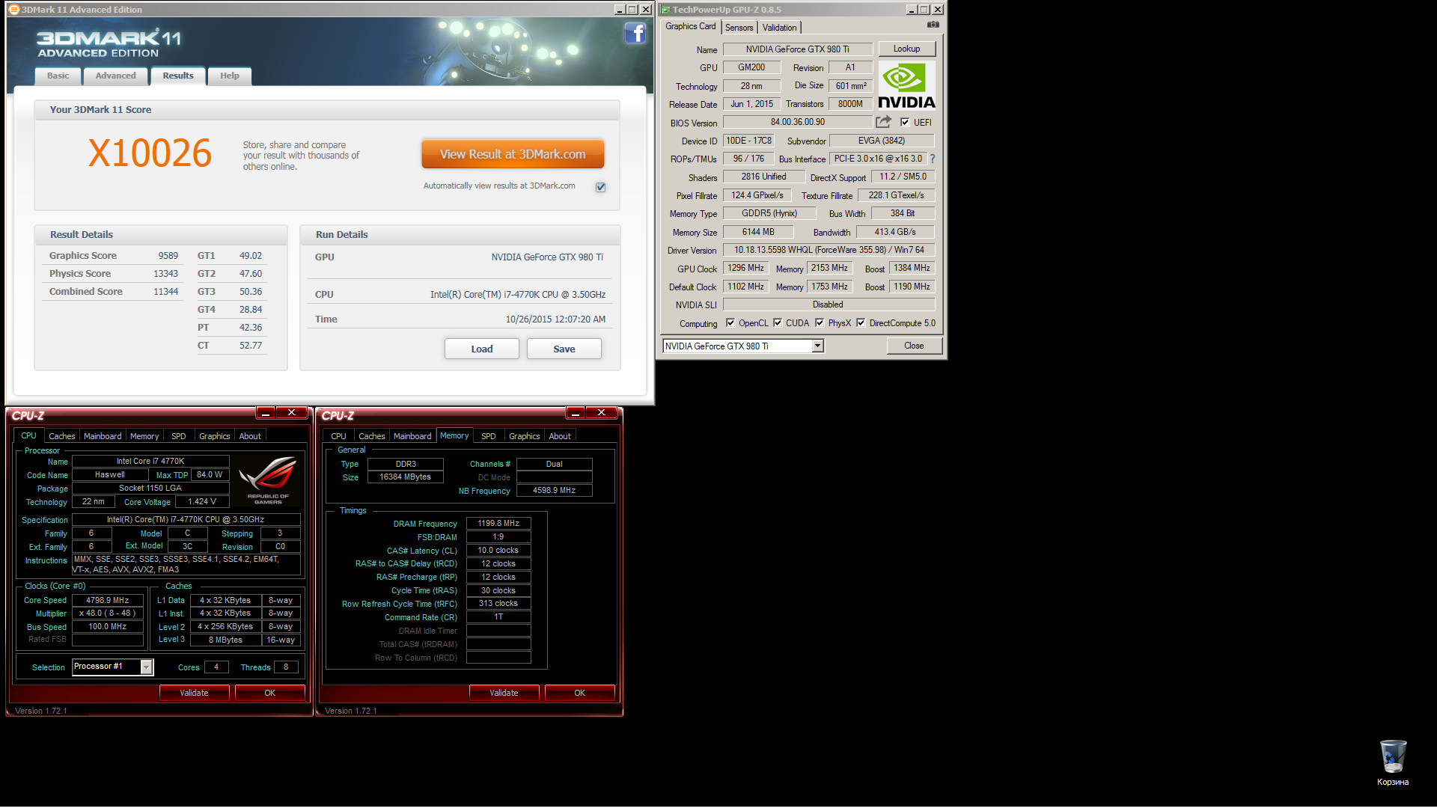Click the Core Voltage value 1.424 V
The width and height of the screenshot is (1437, 808).
point(202,502)
